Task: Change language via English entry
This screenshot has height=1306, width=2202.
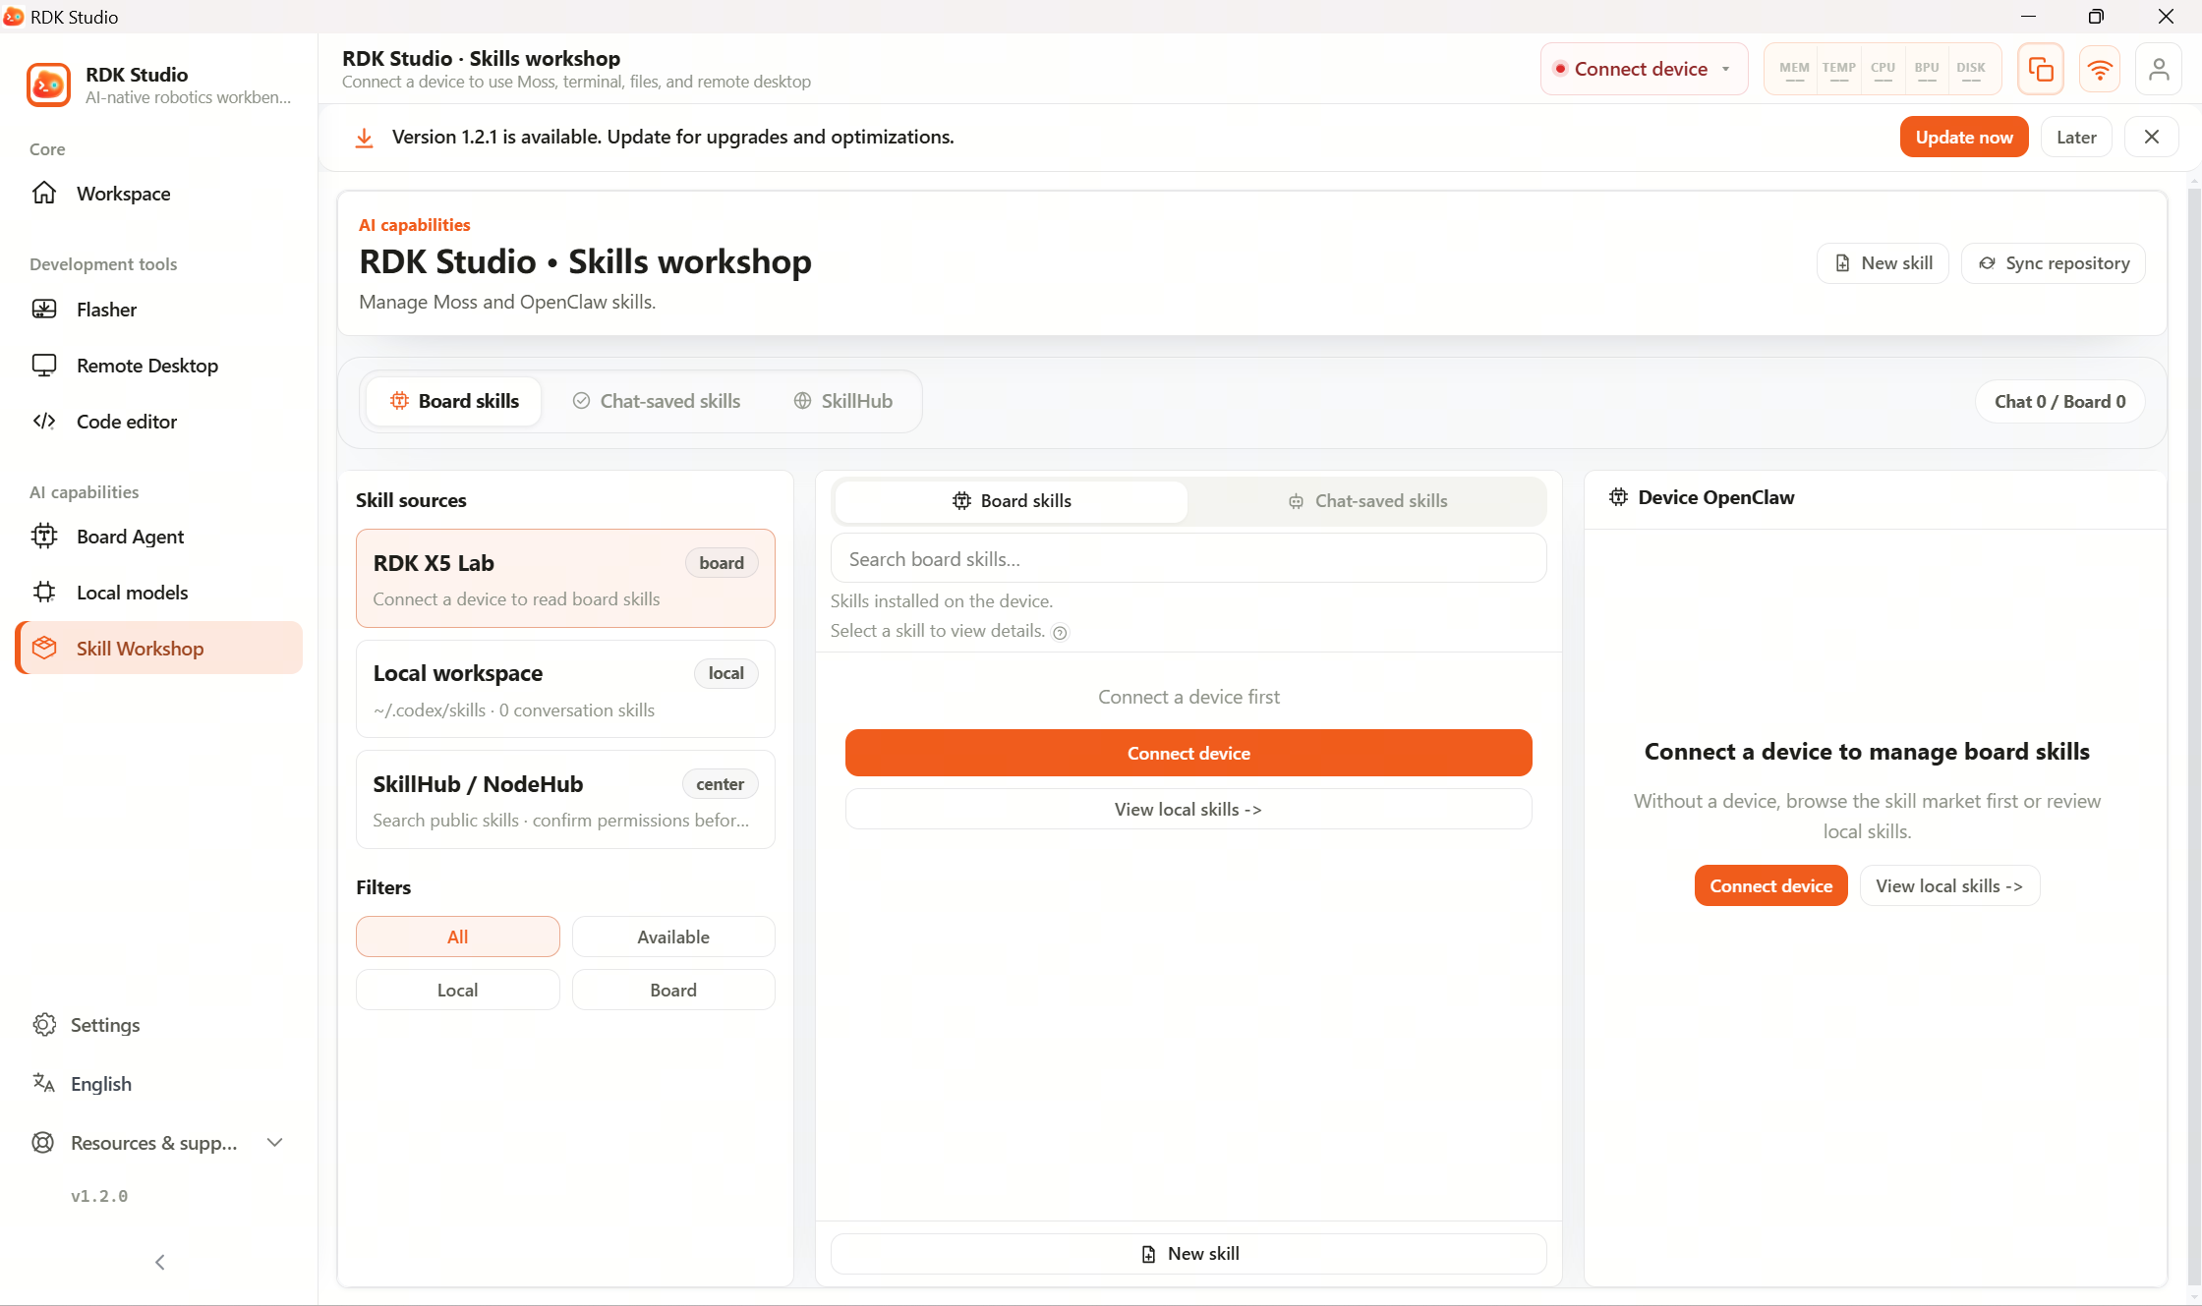Action: 158,1084
